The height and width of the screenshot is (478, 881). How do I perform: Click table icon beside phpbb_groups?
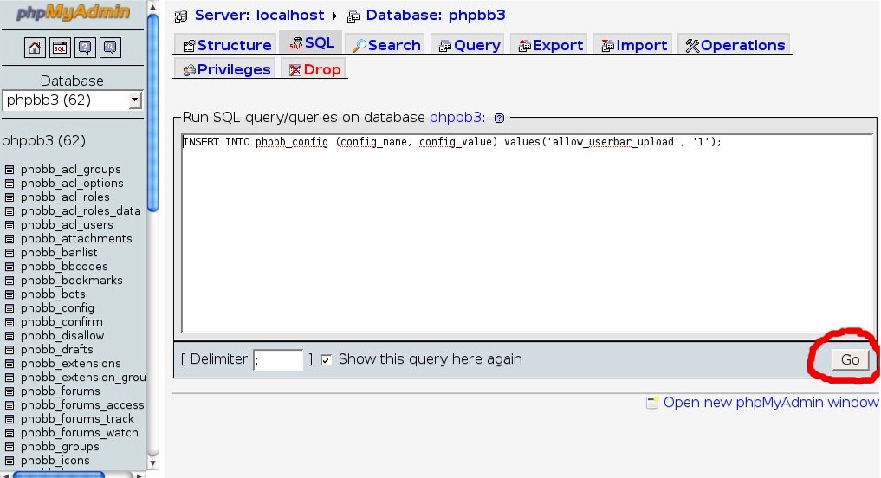[x=10, y=447]
